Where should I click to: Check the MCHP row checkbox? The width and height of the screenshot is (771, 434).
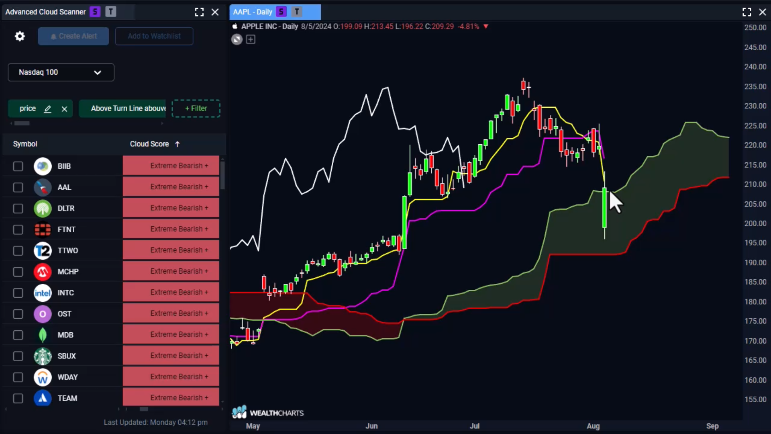[x=18, y=272]
